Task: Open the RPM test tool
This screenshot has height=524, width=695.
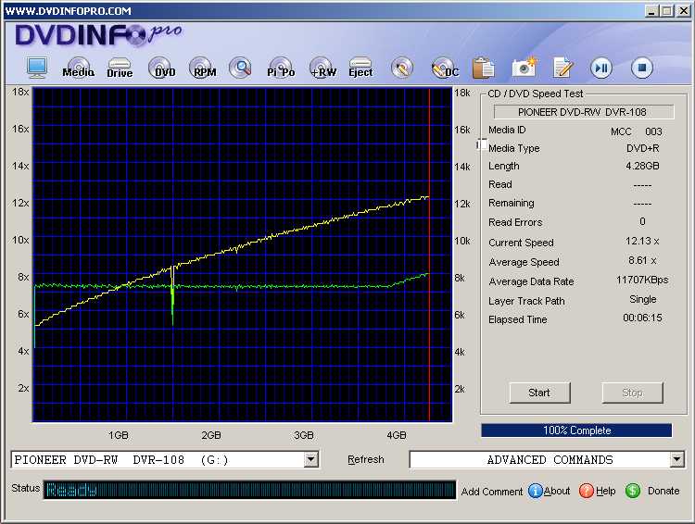Action: 203,69
